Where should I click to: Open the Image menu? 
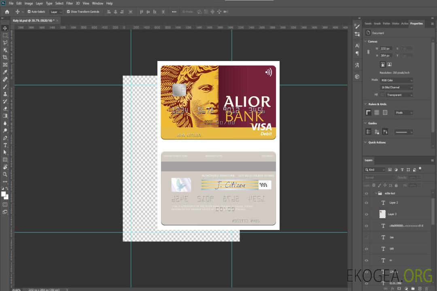[x=28, y=3]
